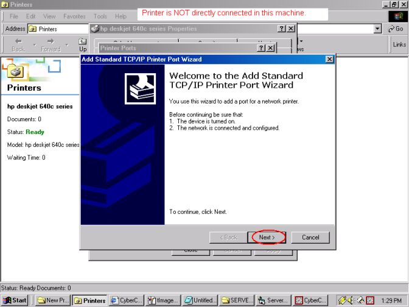
Task: Click the Forward arrow toolbar icon
Action: pos(51,44)
